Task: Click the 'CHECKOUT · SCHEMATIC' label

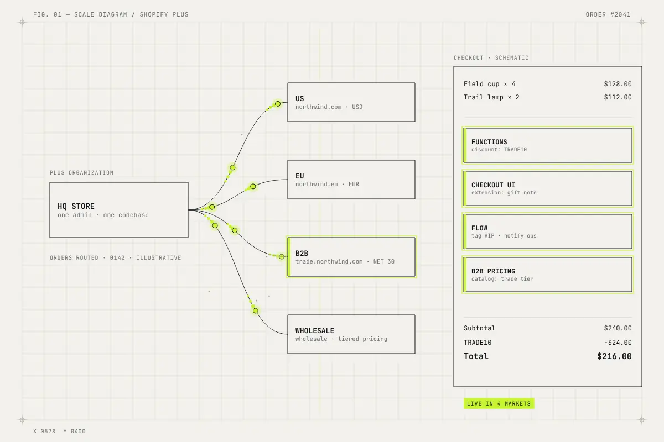Action: 491,58
